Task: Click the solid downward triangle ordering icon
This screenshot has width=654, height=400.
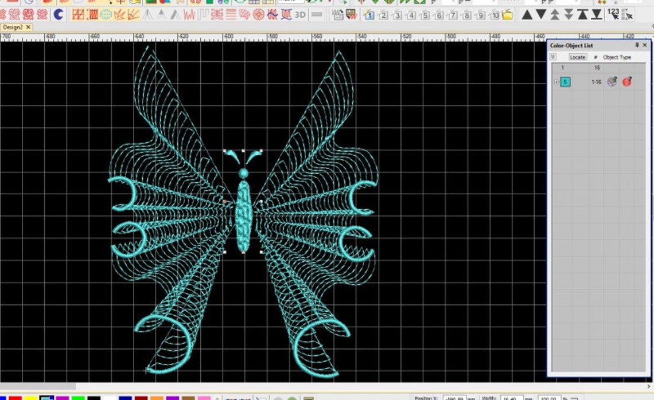Action: click(x=542, y=15)
